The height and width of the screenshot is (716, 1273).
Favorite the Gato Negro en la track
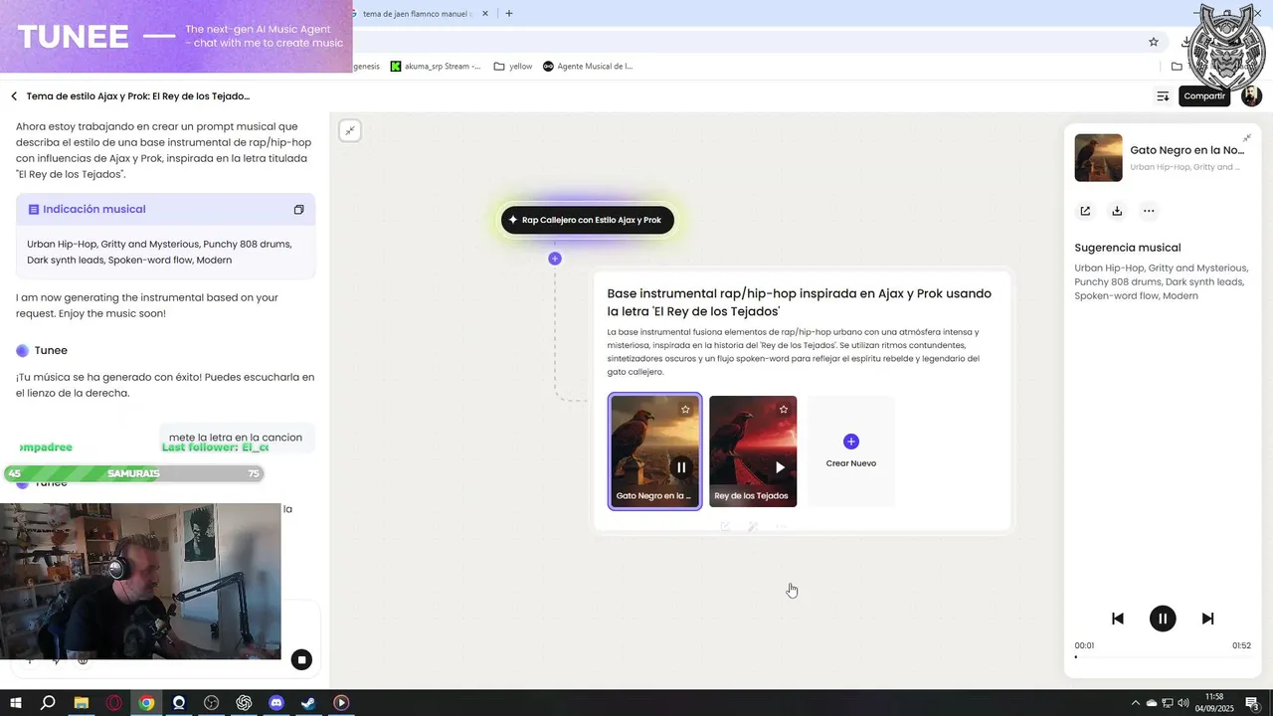tap(685, 409)
